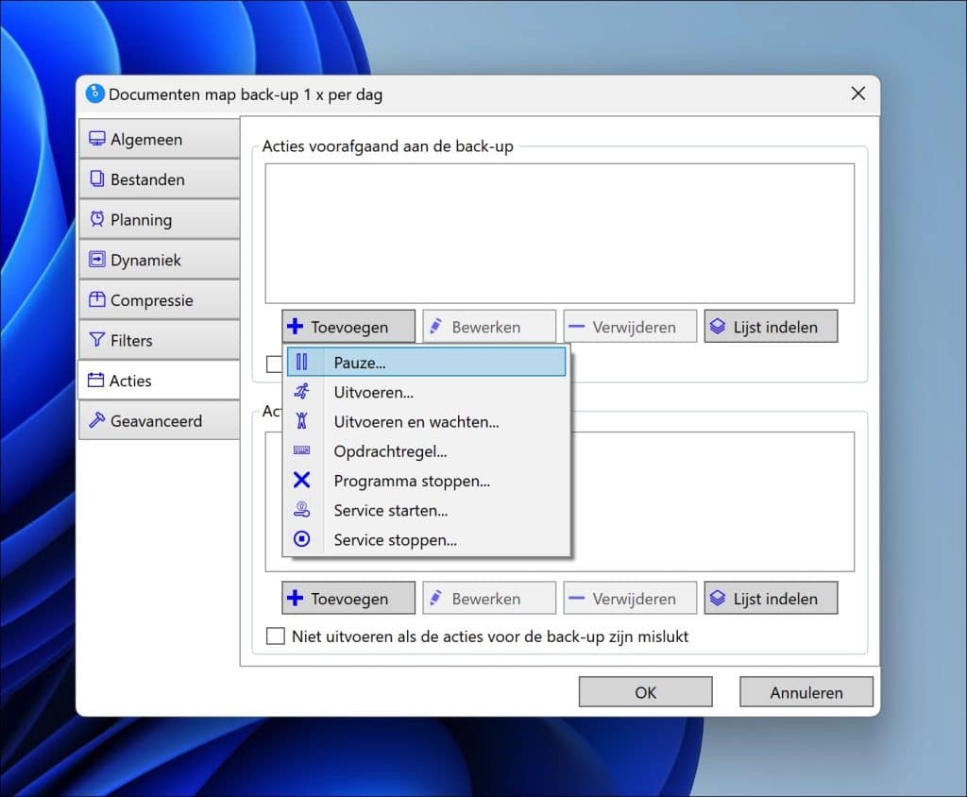Viewport: 967px width, 797px height.
Task: Click the upper Toevoegen button
Action: pyautogui.click(x=348, y=327)
